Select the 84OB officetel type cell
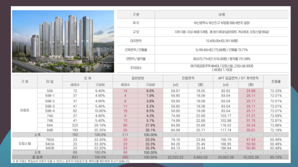Image resolution: width=298 pixels, height=167 pixels. [x=50, y=148]
